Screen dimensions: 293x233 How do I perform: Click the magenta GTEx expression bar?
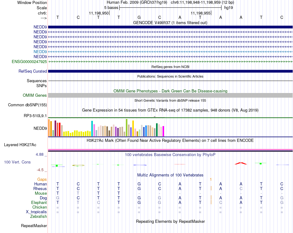163,131
